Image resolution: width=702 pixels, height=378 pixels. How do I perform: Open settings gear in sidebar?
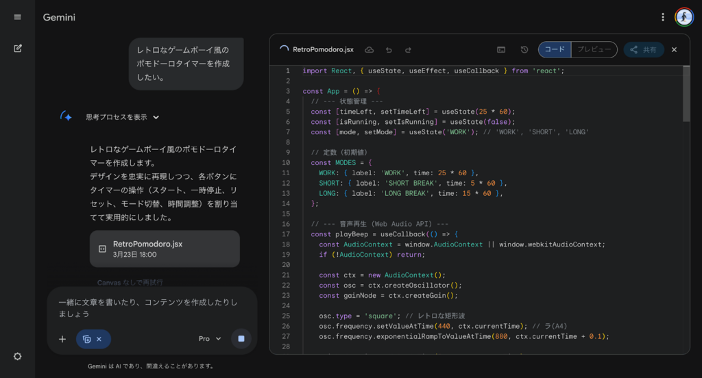click(17, 357)
